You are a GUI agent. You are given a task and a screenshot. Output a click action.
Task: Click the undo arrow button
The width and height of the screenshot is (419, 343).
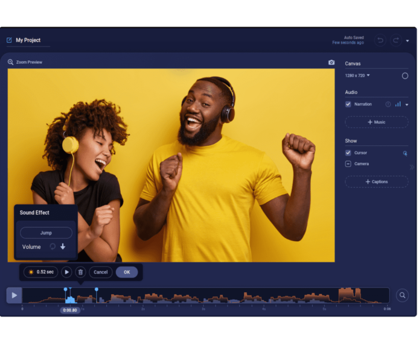pyautogui.click(x=380, y=40)
